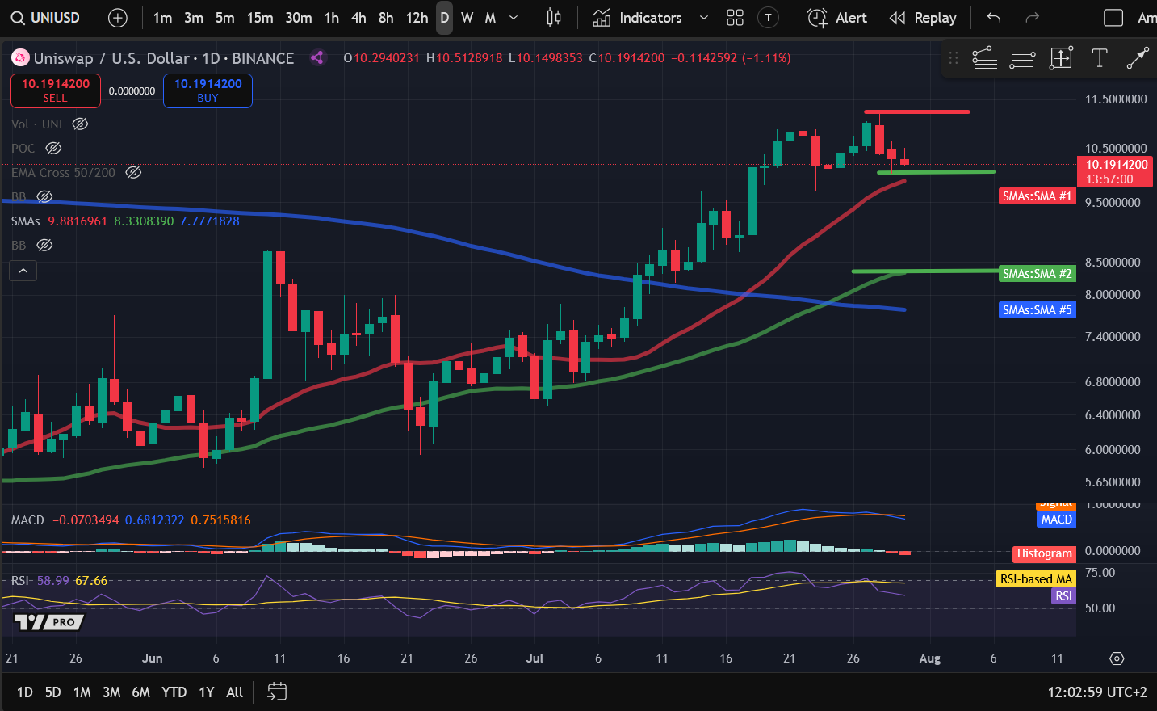Screen dimensions: 1157x711
Task: Set date range to YTD
Action: tap(174, 692)
